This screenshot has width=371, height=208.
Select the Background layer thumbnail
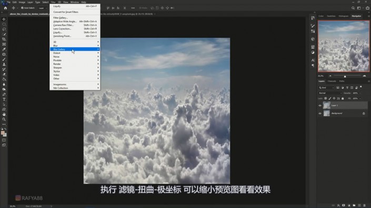click(326, 113)
